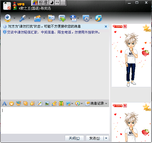Open the emoticon smiley picker
152x143 pixels.
click(x=11, y=103)
